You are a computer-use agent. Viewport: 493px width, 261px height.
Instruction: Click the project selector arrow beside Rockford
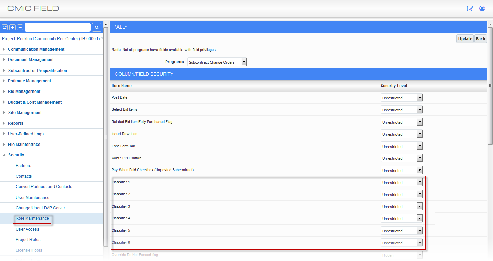pyautogui.click(x=102, y=39)
